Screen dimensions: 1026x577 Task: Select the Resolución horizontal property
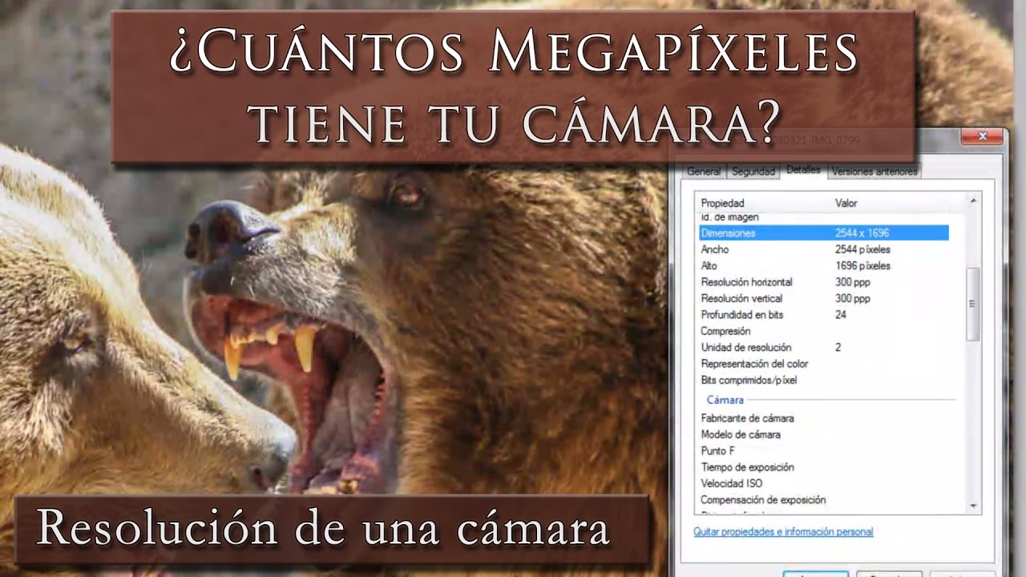[746, 282]
